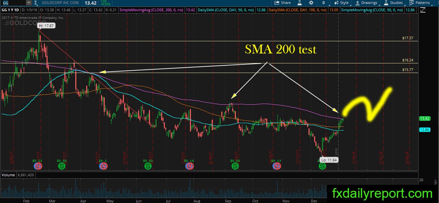
Task: Open the Studies menu
Action: (393, 3)
